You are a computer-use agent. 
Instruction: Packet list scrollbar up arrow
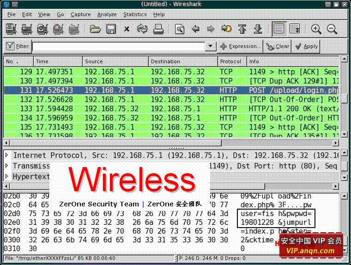click(x=344, y=59)
